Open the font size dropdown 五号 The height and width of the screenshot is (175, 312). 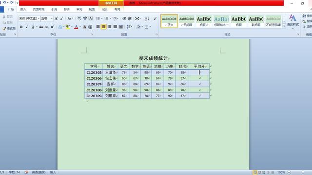coord(52,18)
